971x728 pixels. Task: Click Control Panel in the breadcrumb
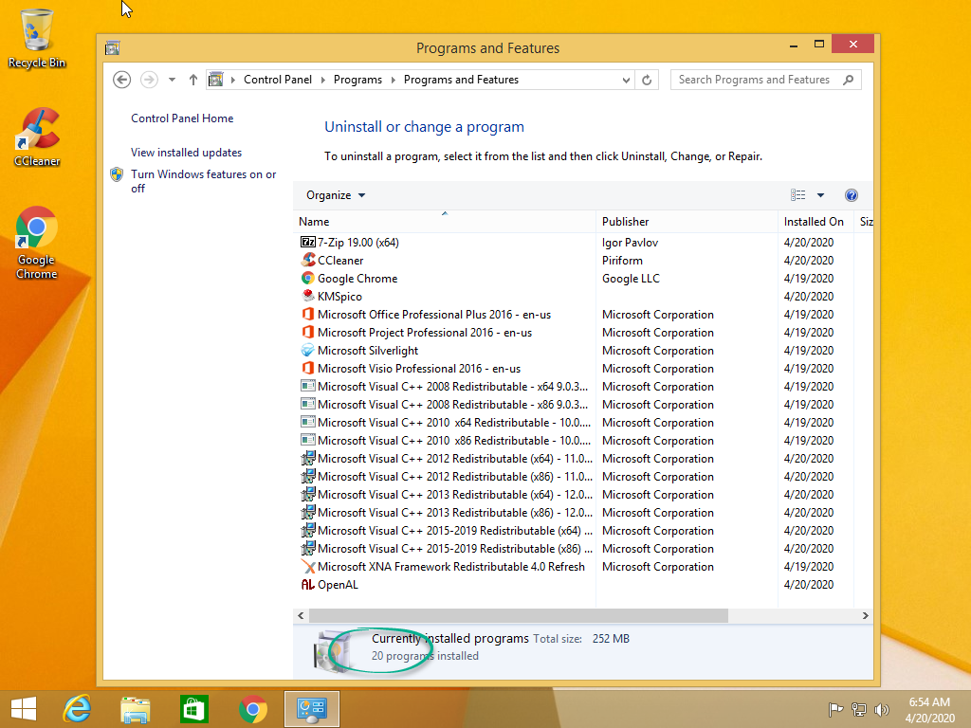point(278,80)
